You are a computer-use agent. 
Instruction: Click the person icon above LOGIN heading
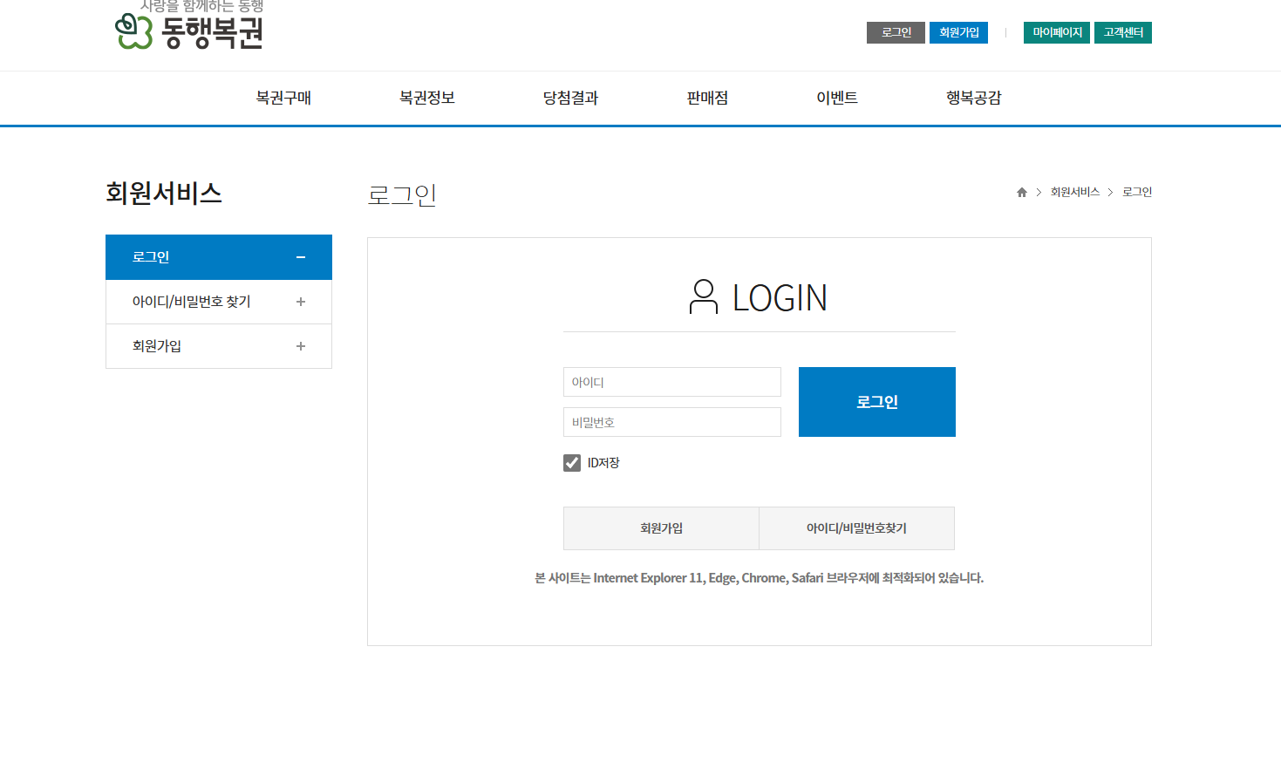click(x=703, y=297)
